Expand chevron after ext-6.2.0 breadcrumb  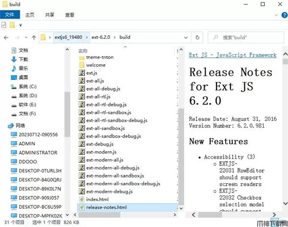pyautogui.click(x=115, y=37)
